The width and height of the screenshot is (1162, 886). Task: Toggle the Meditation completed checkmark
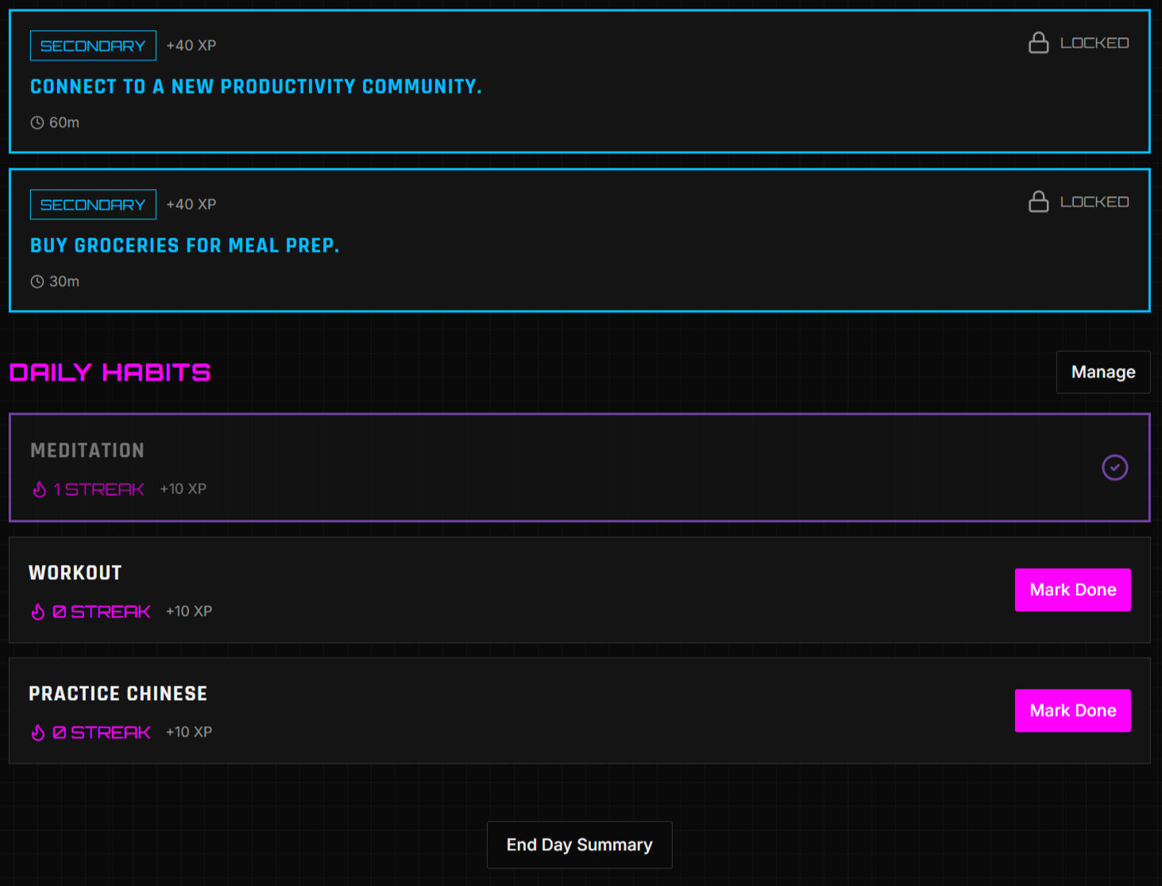point(1114,467)
